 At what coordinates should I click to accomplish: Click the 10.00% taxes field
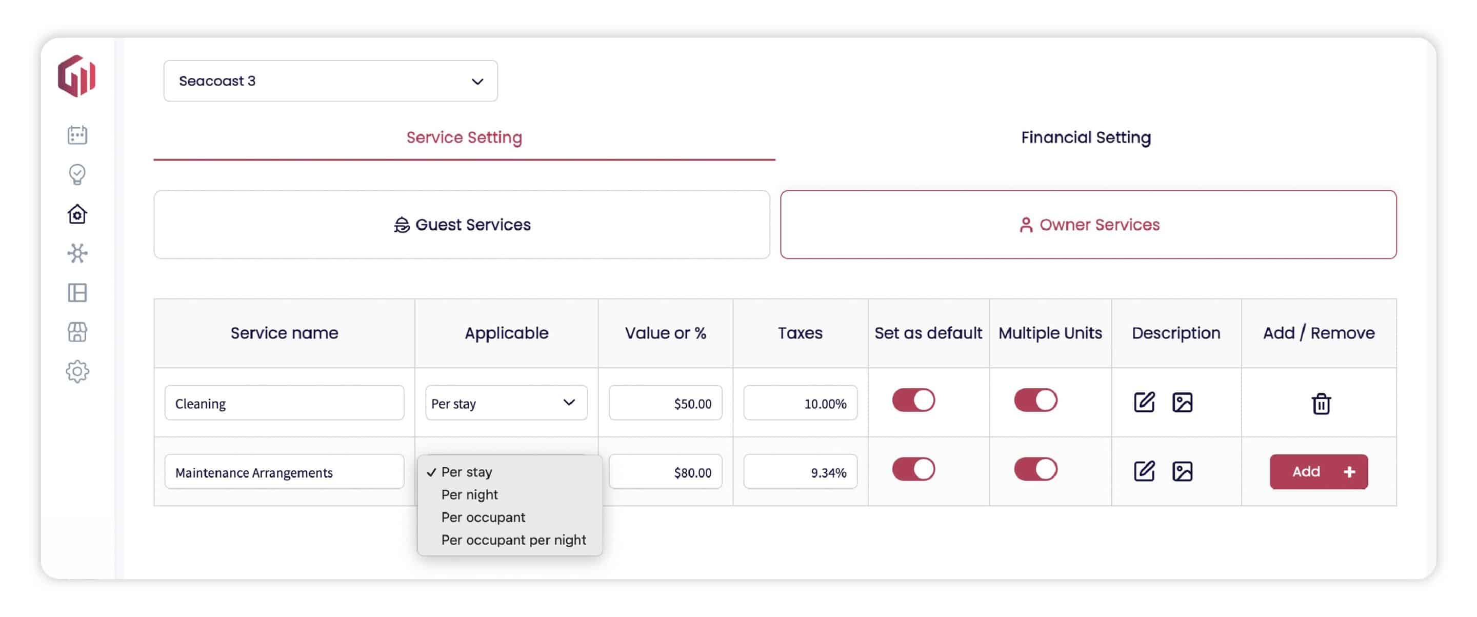tap(801, 403)
